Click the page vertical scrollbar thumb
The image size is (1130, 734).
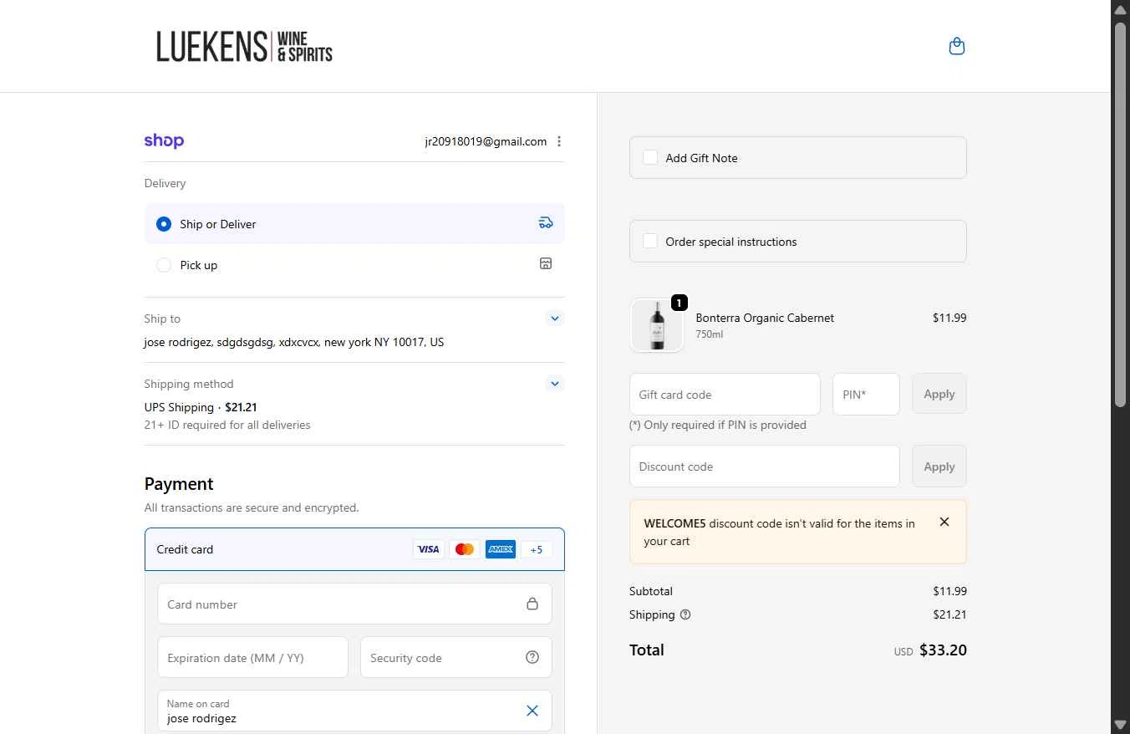point(1120,213)
